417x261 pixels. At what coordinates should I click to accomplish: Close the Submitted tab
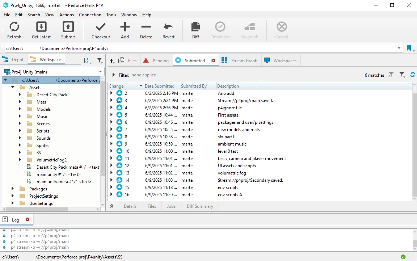(x=213, y=61)
